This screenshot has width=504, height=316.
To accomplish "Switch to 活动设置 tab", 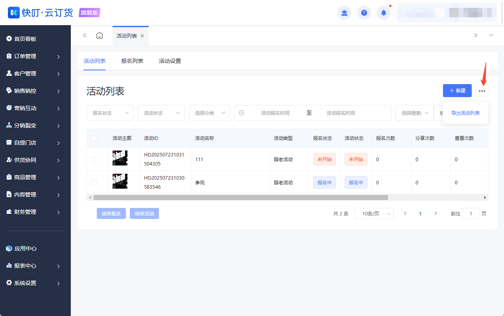I will tap(170, 61).
